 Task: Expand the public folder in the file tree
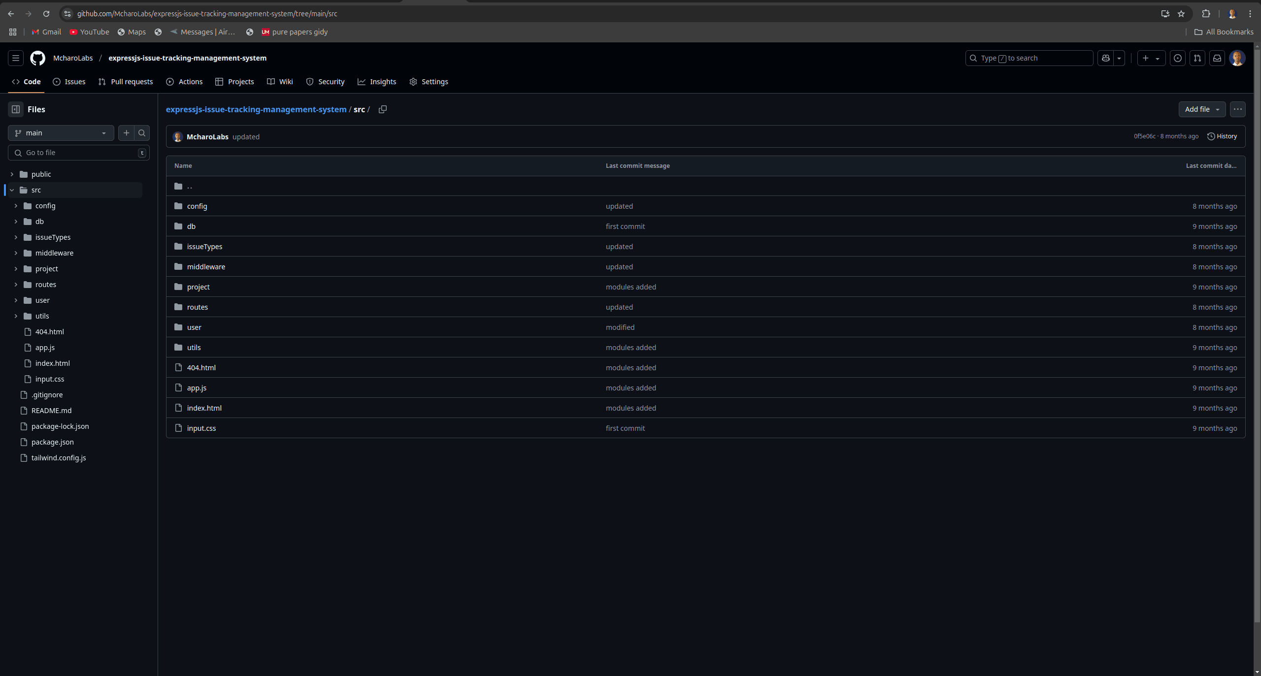coord(11,174)
